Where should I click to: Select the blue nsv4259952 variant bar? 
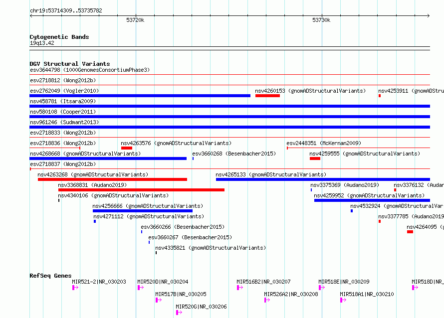[x=372, y=200]
